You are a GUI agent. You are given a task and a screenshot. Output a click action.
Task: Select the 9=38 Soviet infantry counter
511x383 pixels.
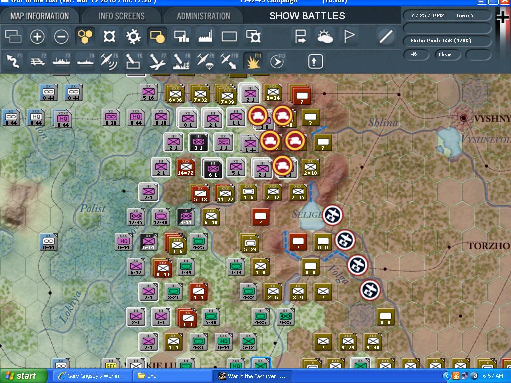[x=373, y=342]
